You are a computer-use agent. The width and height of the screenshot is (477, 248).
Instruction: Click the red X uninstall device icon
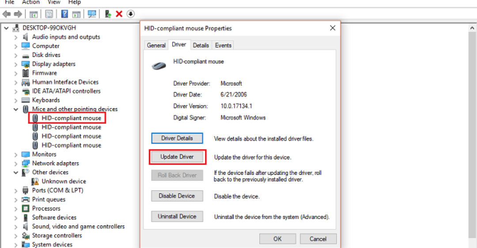pyautogui.click(x=119, y=14)
